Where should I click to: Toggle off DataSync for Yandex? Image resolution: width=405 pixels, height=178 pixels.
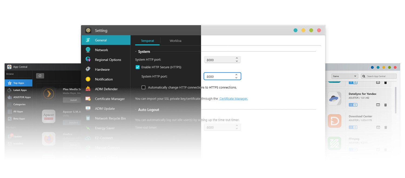(353, 105)
